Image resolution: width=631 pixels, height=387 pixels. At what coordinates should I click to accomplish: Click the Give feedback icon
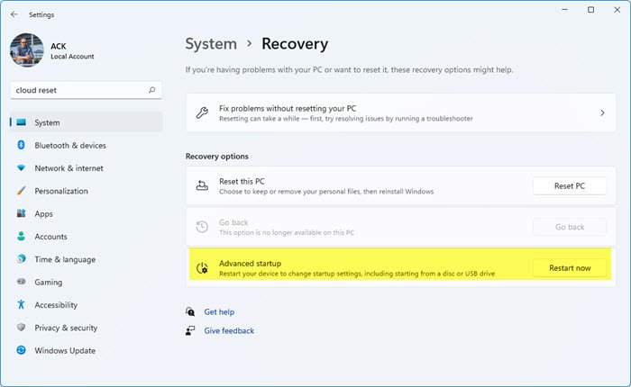[x=190, y=330]
